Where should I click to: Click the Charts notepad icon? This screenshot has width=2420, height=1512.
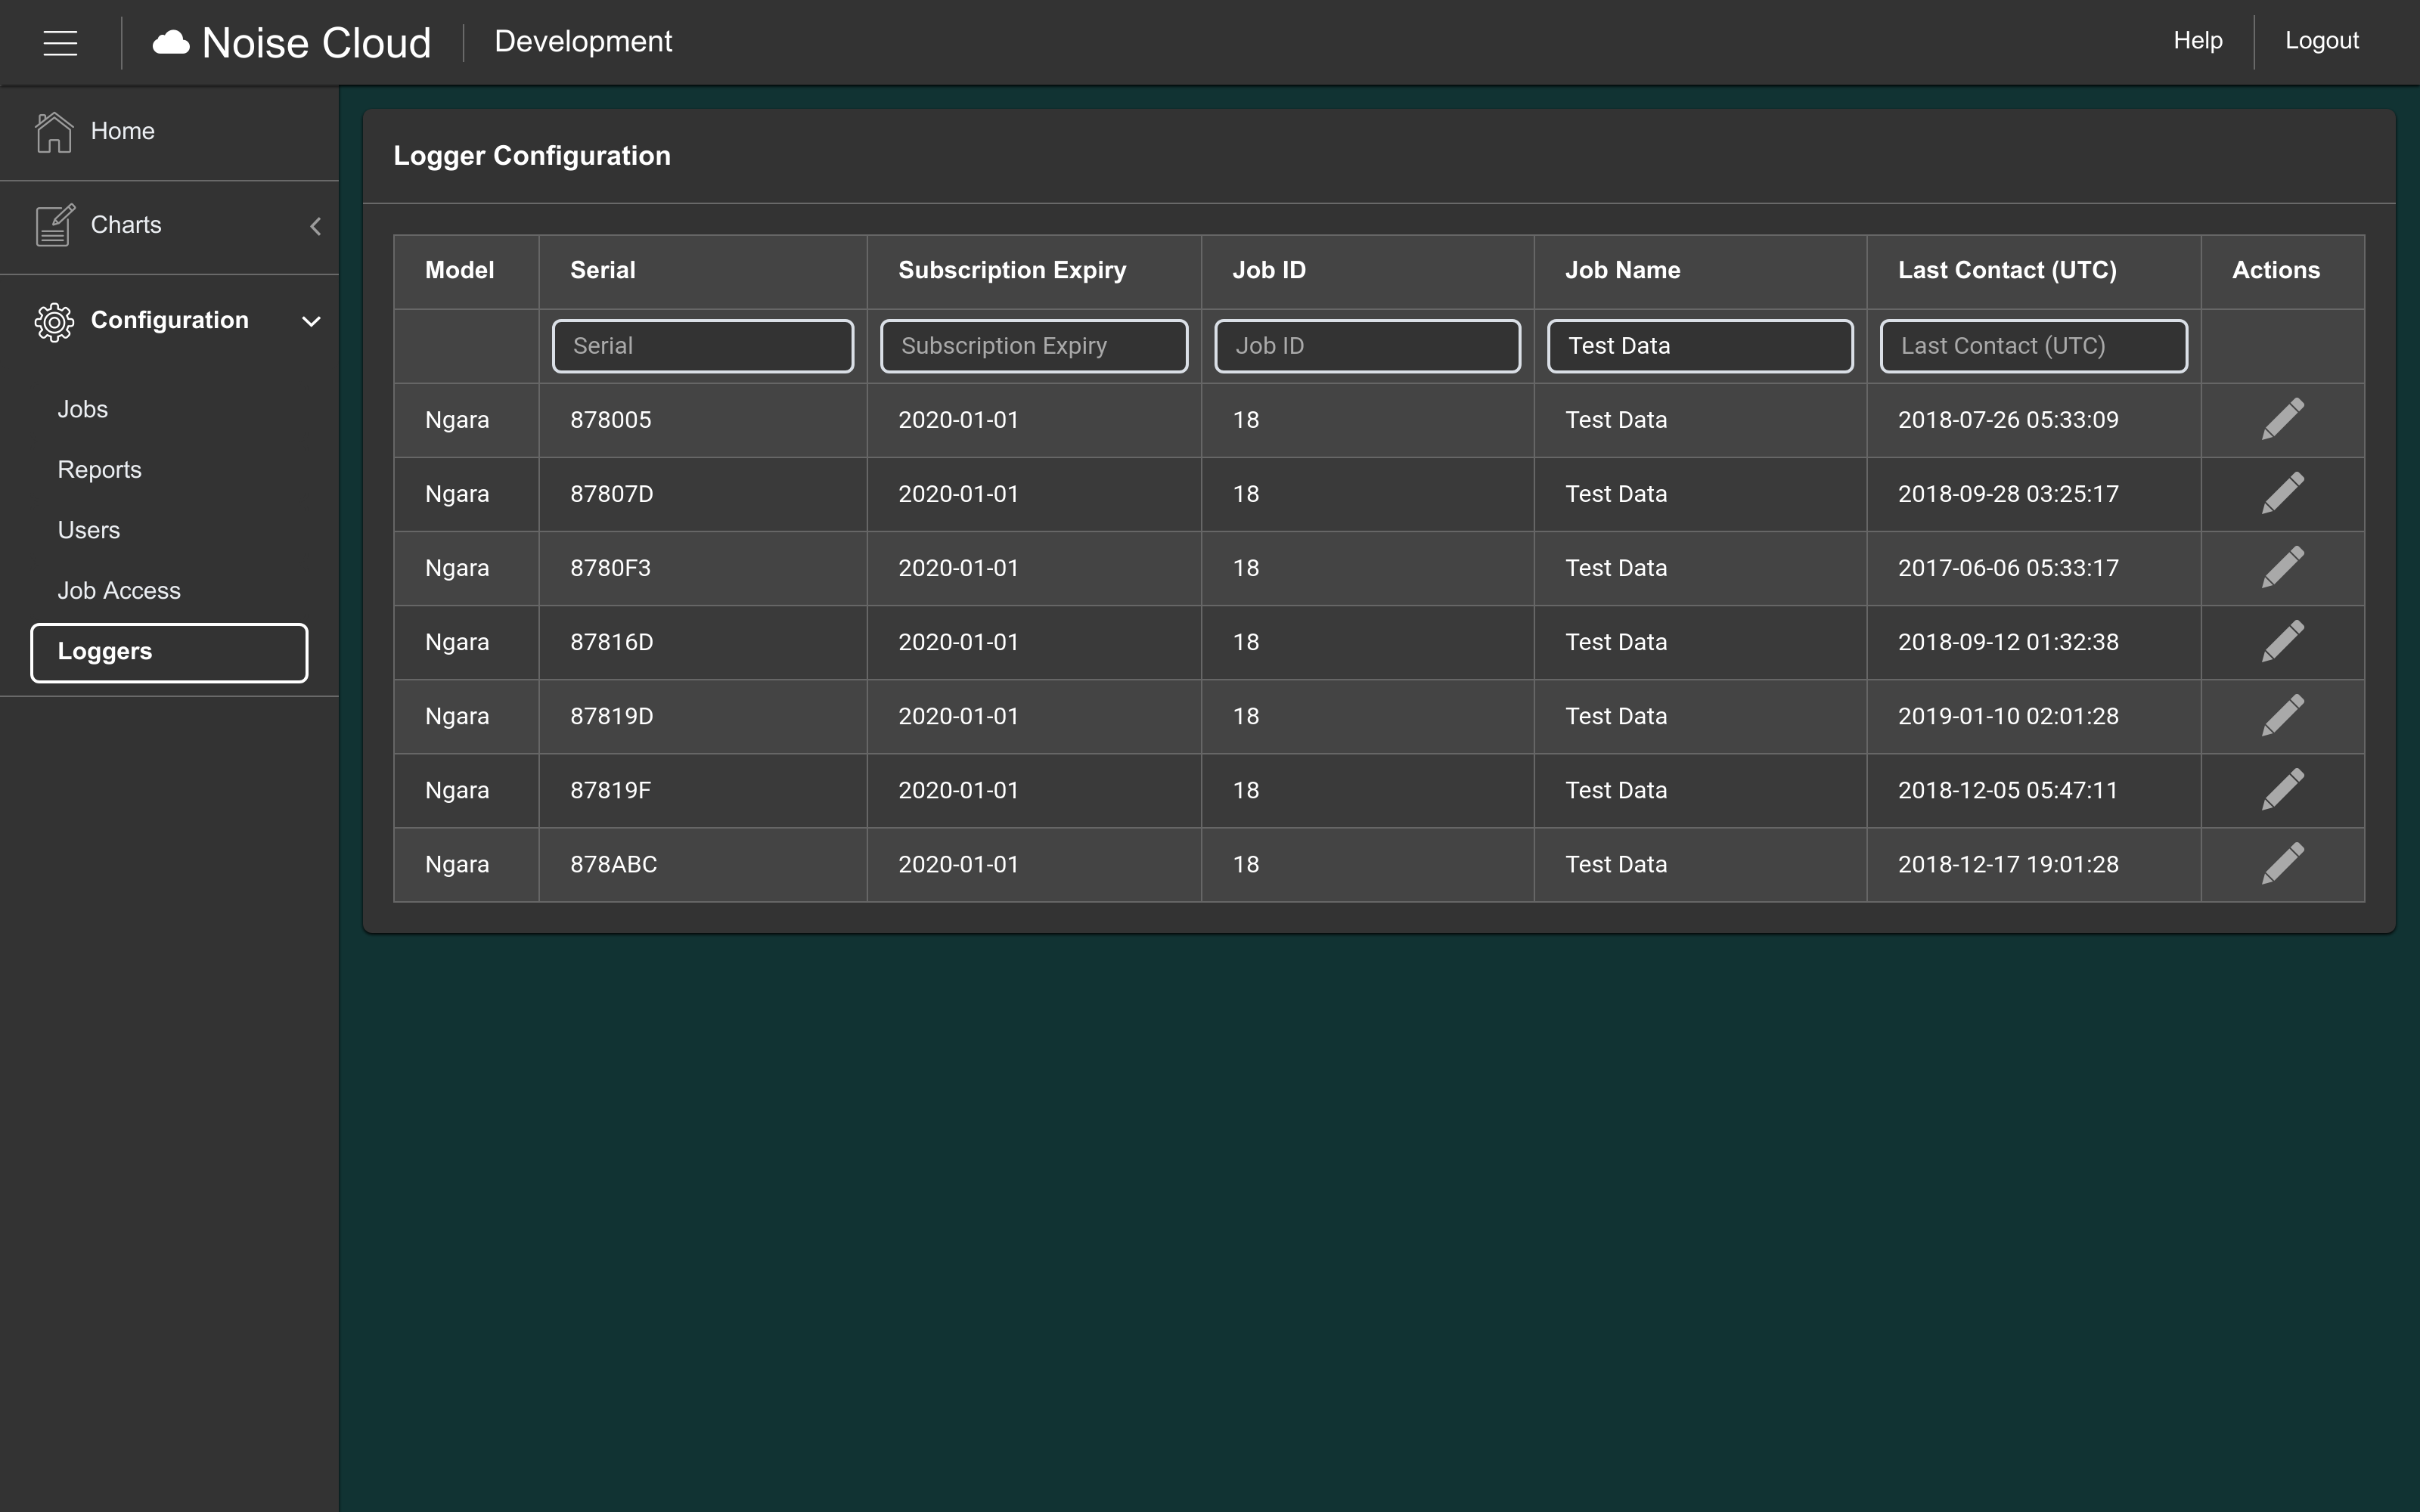(54, 225)
